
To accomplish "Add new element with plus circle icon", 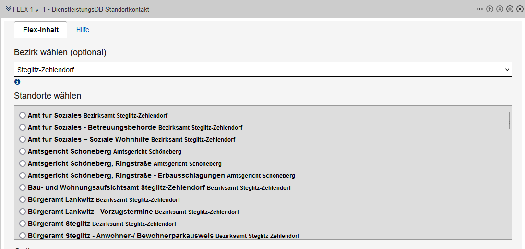I will click(x=510, y=9).
